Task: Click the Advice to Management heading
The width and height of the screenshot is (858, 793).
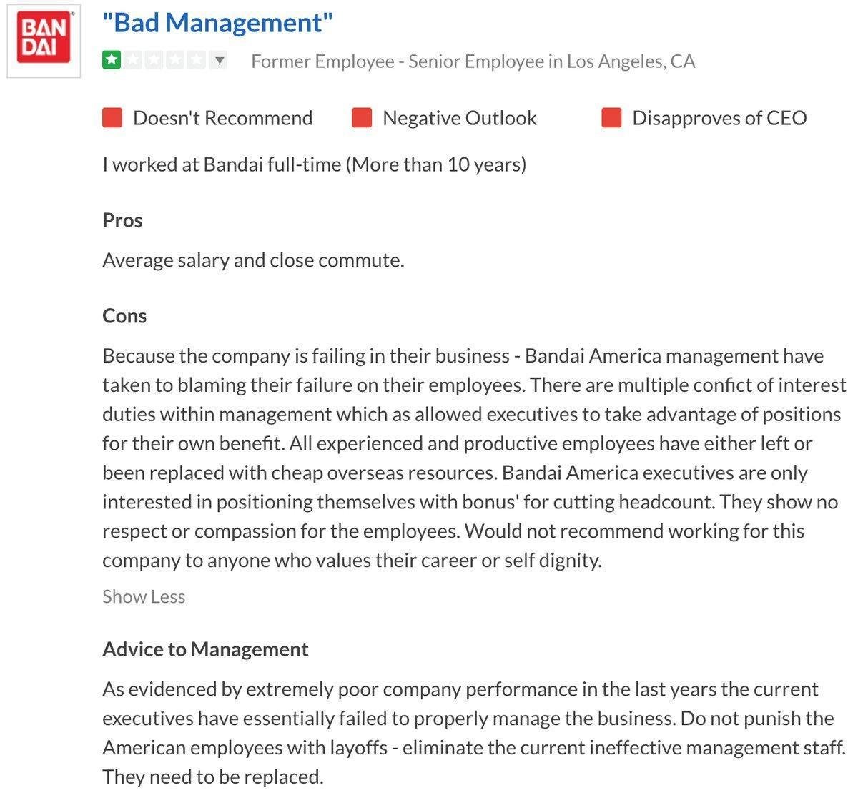Action: click(x=205, y=649)
